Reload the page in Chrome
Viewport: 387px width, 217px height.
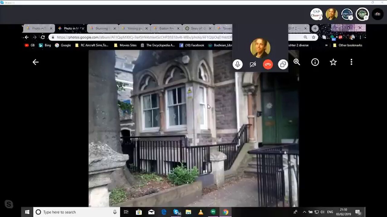[x=43, y=37]
